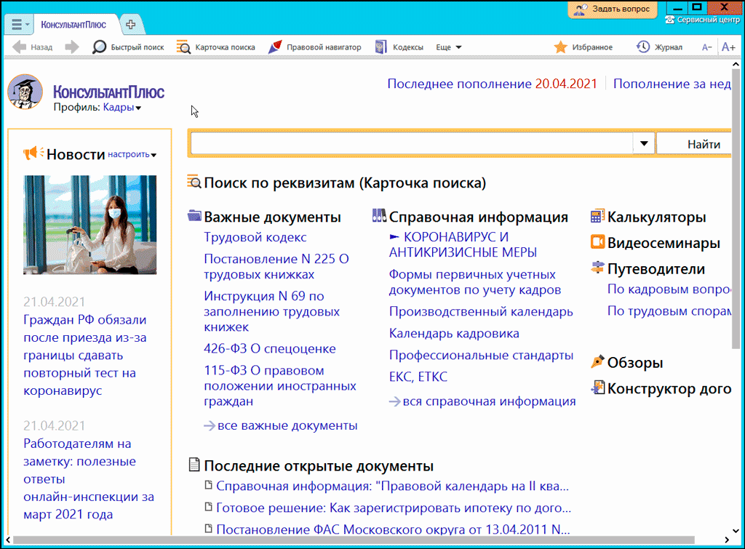Viewport: 745px width, 549px height.
Task: Click the Конструктор договоров document icon
Action: tap(598, 388)
